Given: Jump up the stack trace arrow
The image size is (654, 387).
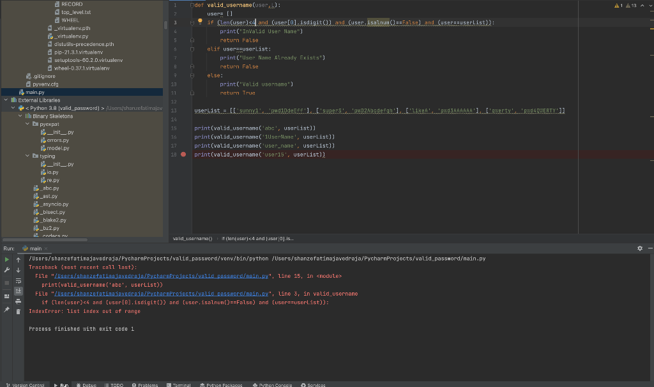Looking at the screenshot, I should click(19, 259).
